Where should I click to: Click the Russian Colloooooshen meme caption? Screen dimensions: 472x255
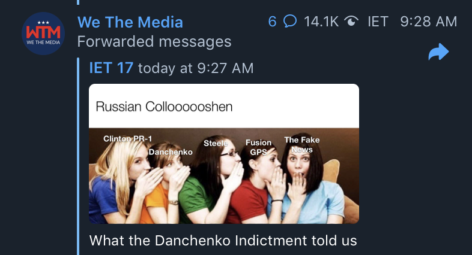(164, 107)
